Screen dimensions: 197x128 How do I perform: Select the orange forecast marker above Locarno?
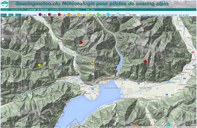pos(92,63)
